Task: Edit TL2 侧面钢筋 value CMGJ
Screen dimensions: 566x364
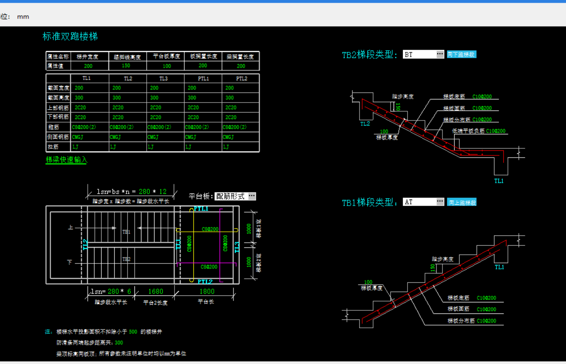Action: coord(115,137)
